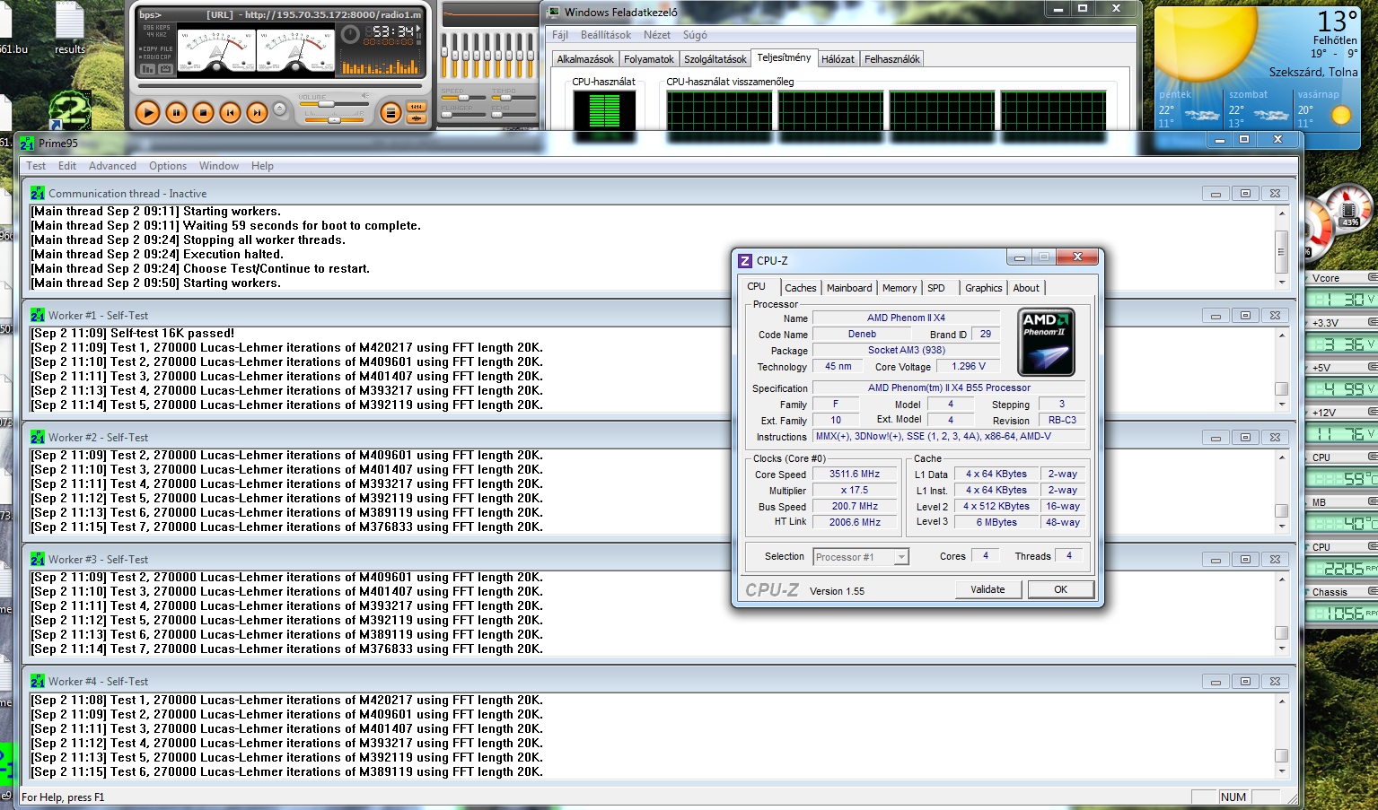Screen dimensions: 1378x810
Task: Click the first equalizer band slider
Action: (445, 56)
